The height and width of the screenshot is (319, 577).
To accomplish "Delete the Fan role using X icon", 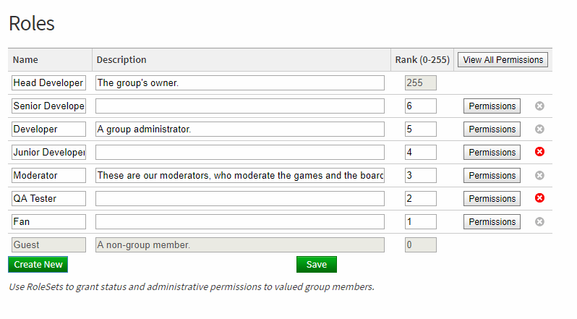I will coord(539,221).
